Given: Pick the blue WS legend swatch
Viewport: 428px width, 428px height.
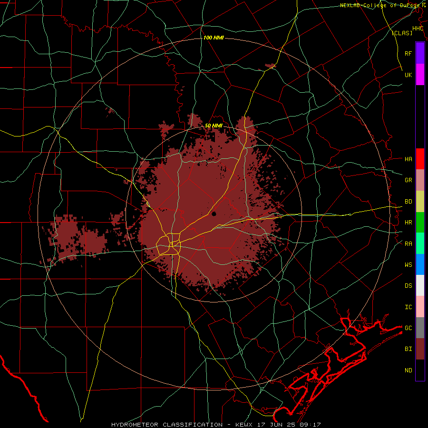Looking at the screenshot, I should pos(420,264).
